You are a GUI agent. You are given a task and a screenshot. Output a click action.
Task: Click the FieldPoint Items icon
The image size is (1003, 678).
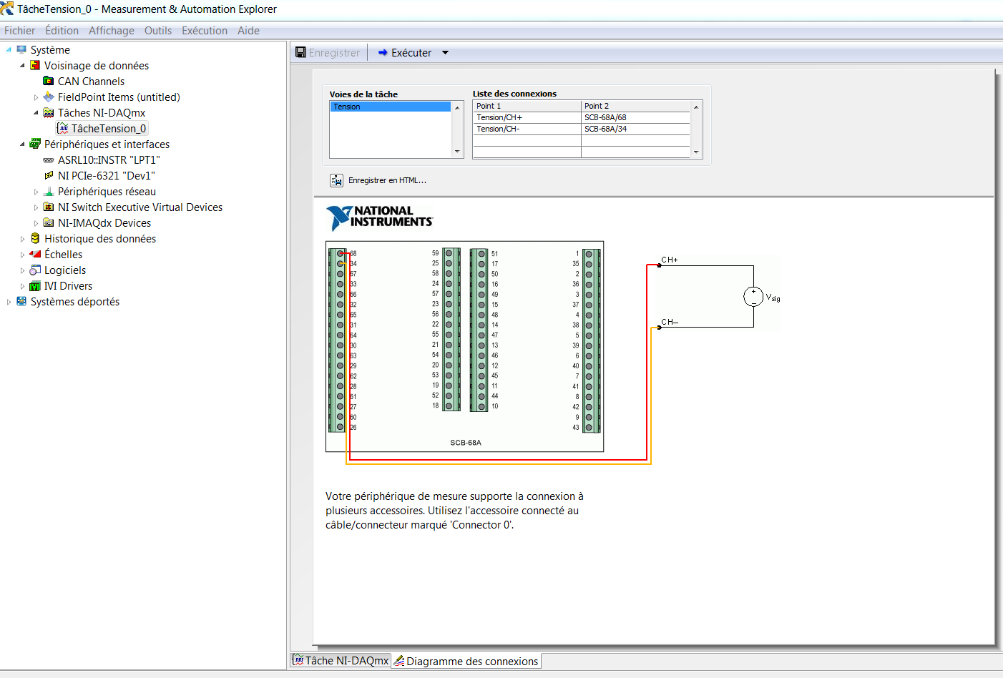click(x=49, y=97)
